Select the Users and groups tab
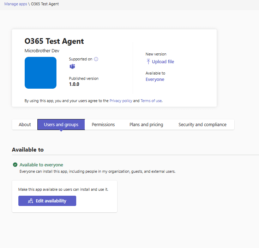This screenshot has width=259, height=248. [x=61, y=124]
